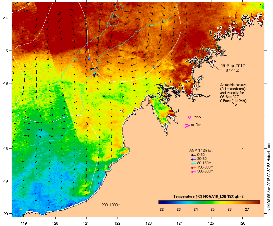Click the 300-600m depth label
The height and width of the screenshot is (226, 273).
205,171
